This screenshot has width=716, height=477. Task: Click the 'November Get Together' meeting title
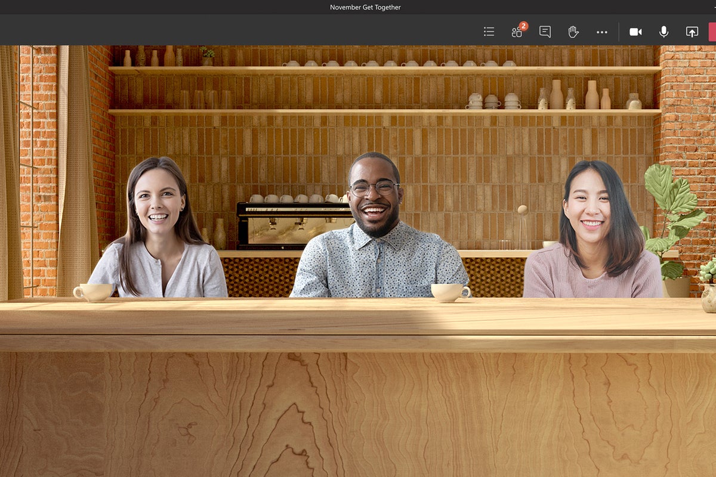(x=365, y=7)
